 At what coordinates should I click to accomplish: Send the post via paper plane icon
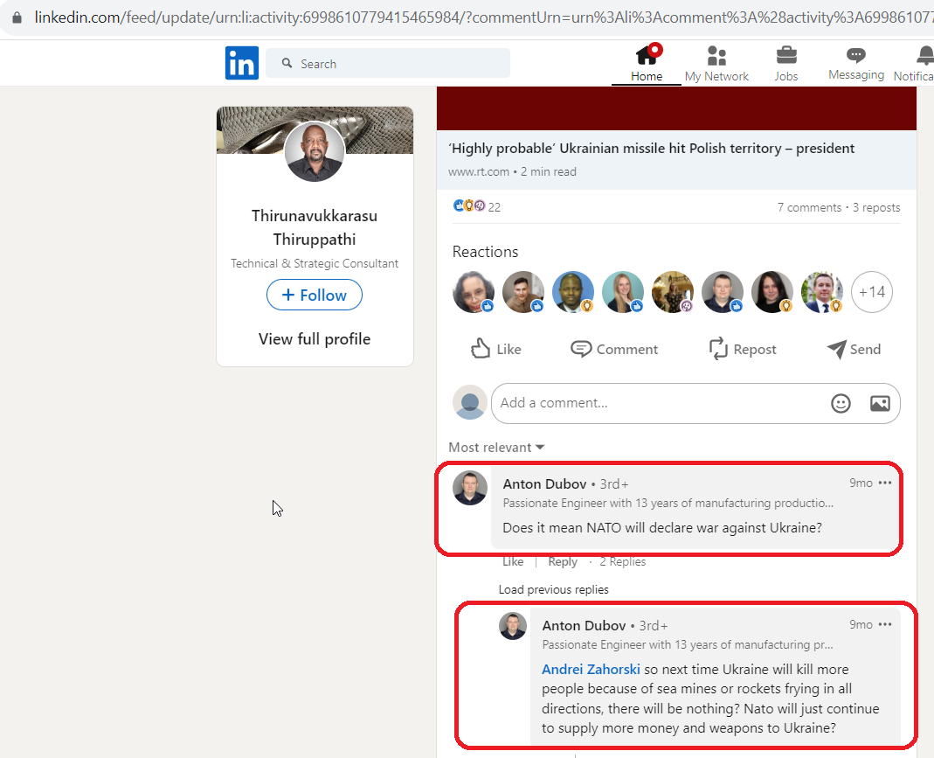tap(854, 349)
